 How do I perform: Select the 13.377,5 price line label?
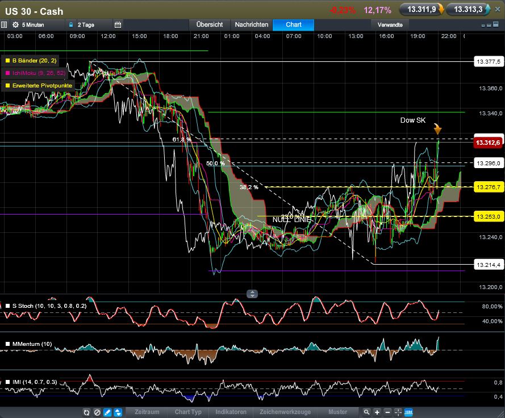[489, 61]
